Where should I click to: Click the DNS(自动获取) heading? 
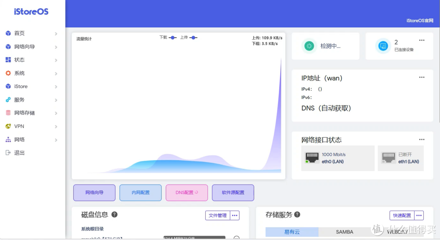(326, 108)
